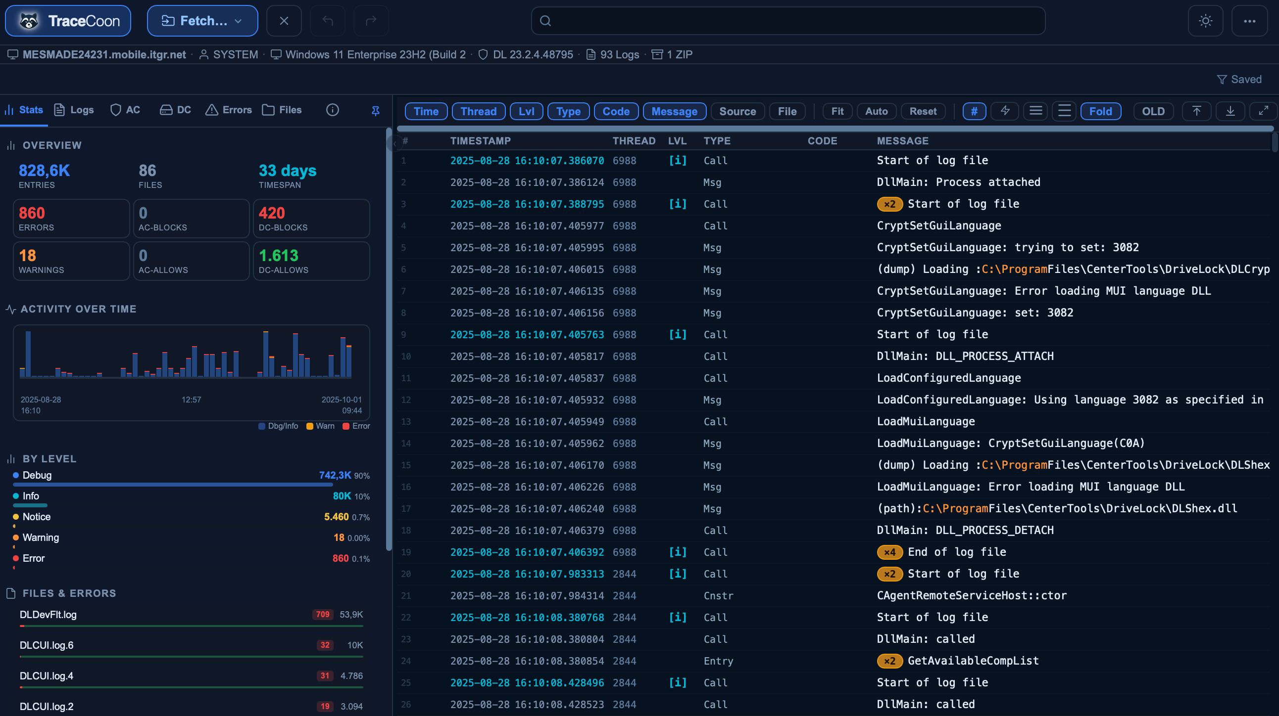Switch to the DC tab

(x=175, y=110)
